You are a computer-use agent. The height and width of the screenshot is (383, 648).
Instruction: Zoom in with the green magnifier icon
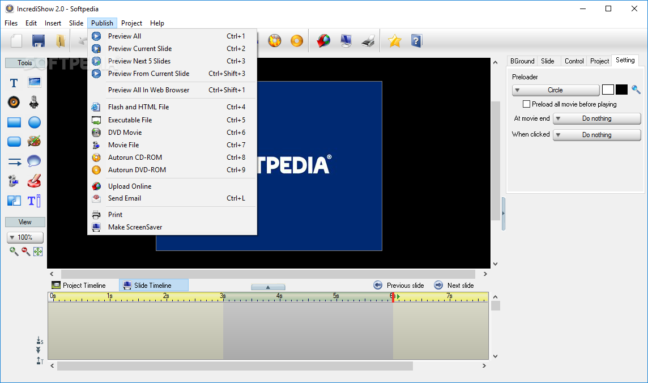click(14, 251)
